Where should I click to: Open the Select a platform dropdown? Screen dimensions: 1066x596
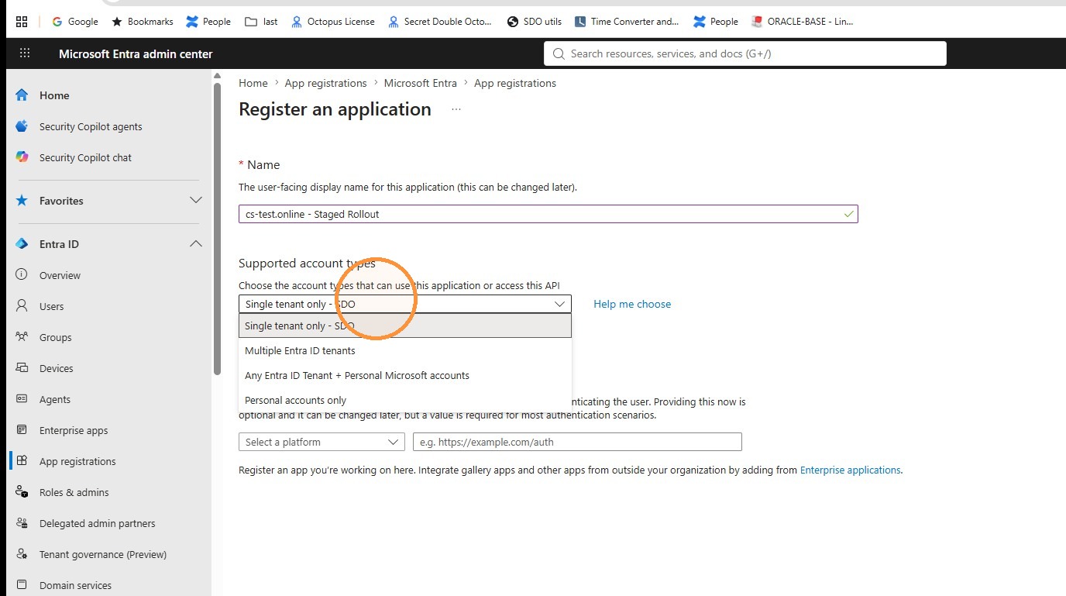tap(322, 442)
